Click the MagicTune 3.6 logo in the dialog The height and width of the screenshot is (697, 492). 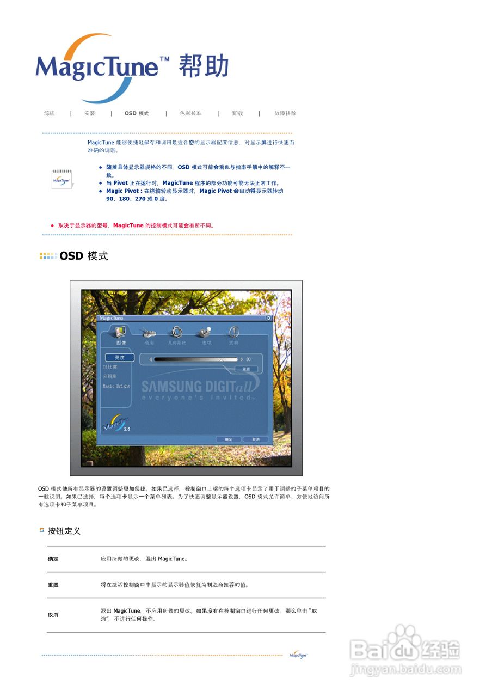pos(116,423)
